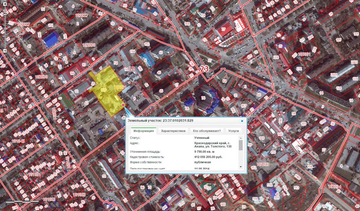Select the Информация tab
The width and height of the screenshot is (360, 211).
click(144, 131)
